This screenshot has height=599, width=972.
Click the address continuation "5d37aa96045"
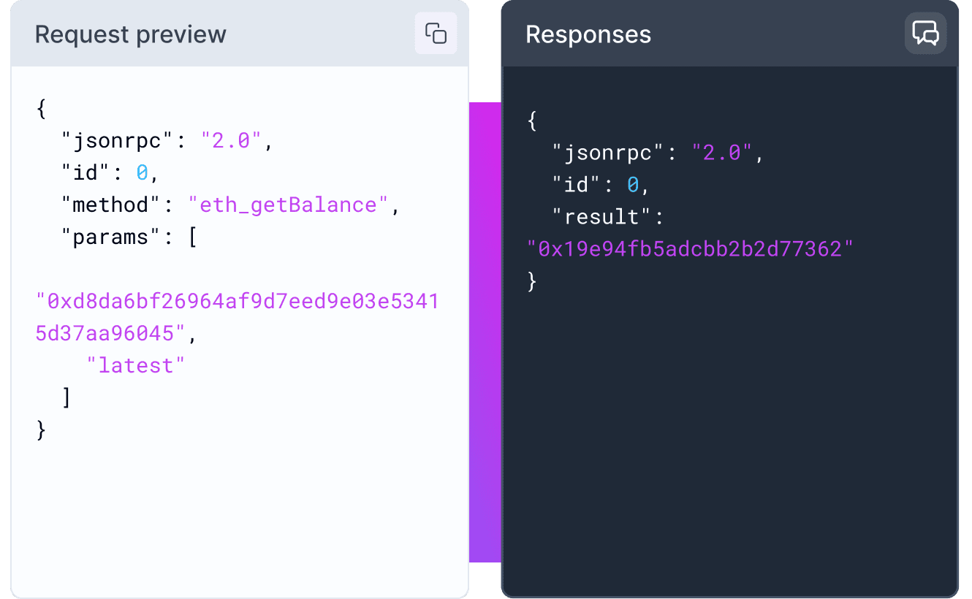click(110, 333)
